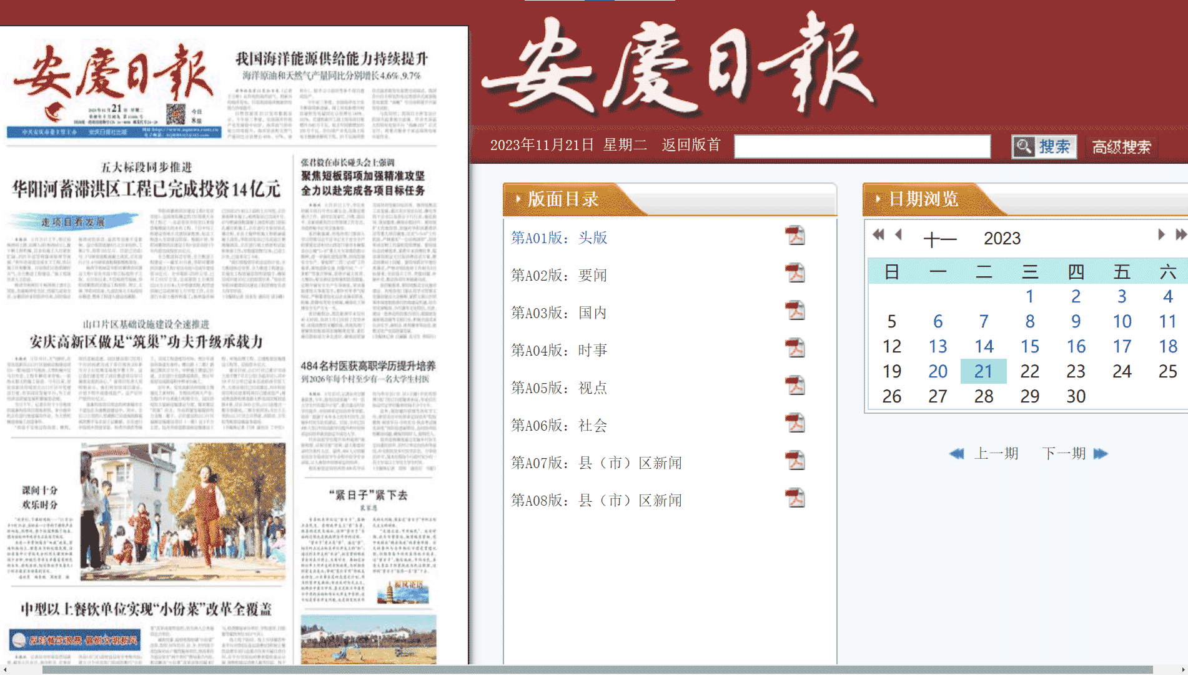
Task: Open PDF icon for 第A01版 头版
Action: [795, 236]
